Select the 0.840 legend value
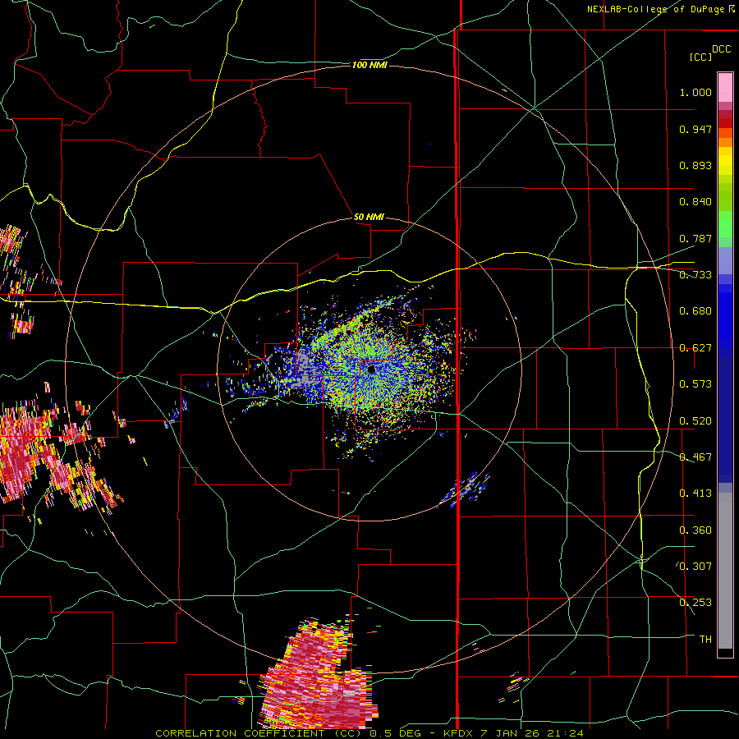This screenshot has height=739, width=739. pyautogui.click(x=695, y=202)
